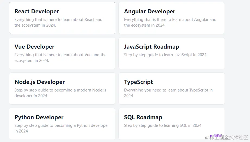The image size is (250, 142).
Task: Select the SQL Roadmap title
Action: (x=143, y=117)
